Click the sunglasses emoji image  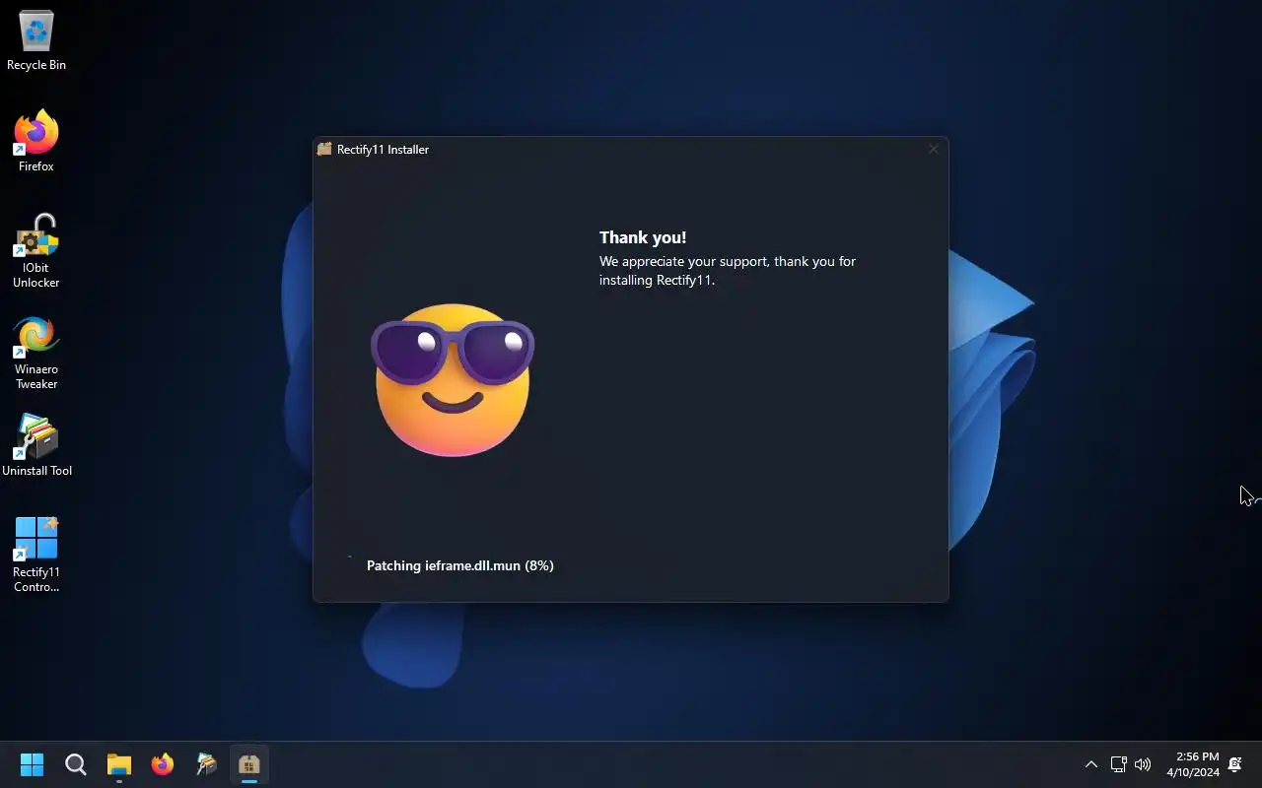[453, 380]
